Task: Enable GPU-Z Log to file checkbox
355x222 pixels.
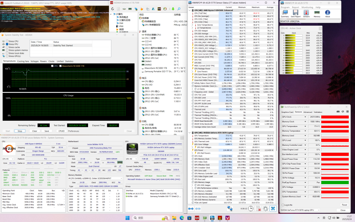Action: (x=283, y=205)
